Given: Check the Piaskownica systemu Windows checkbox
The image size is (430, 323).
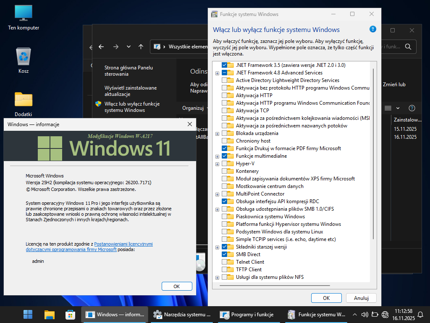Looking at the screenshot, I should (225, 217).
